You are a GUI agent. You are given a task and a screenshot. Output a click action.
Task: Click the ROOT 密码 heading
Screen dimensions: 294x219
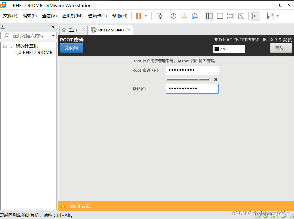point(72,40)
